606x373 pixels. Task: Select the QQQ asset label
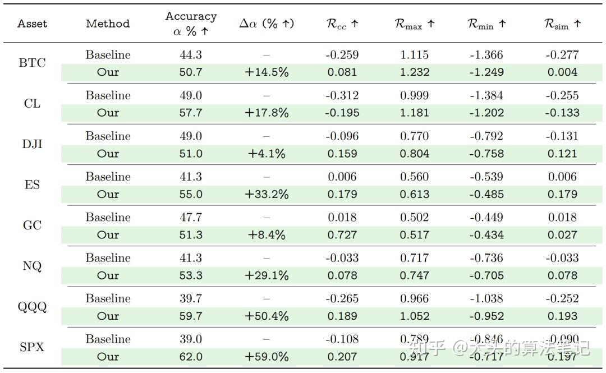click(x=32, y=307)
